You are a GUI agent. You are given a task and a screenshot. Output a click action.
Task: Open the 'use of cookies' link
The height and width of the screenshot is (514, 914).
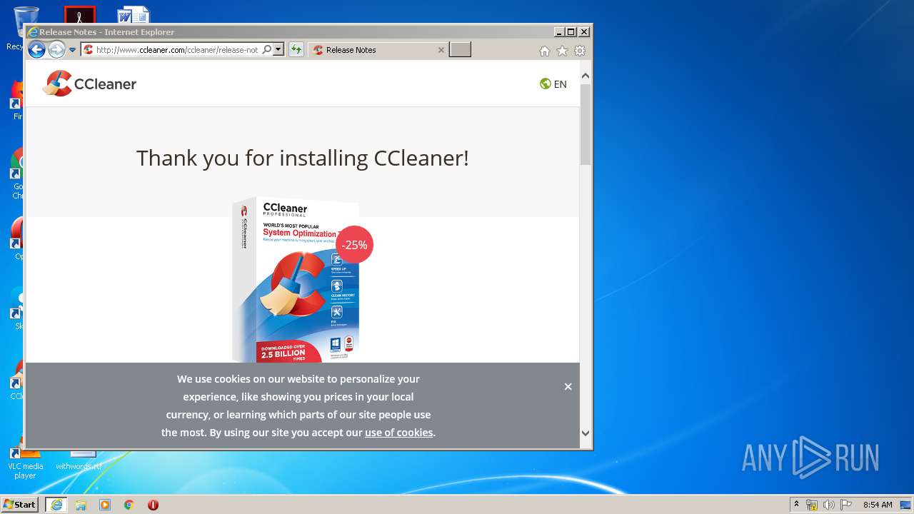398,432
